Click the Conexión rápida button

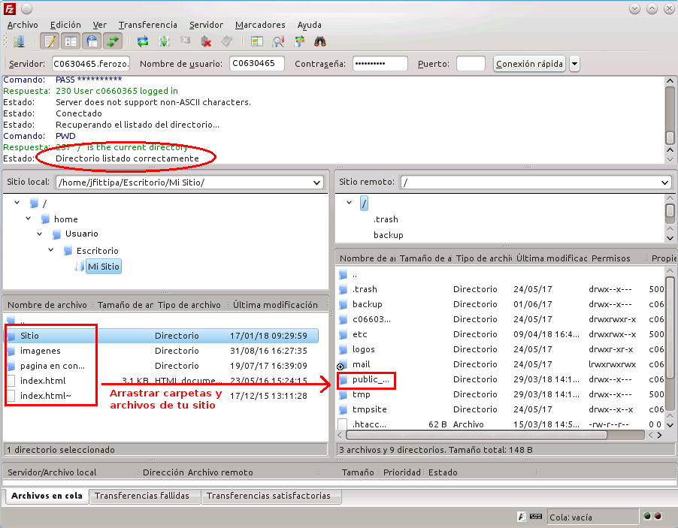(529, 64)
